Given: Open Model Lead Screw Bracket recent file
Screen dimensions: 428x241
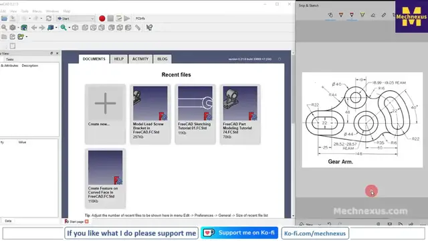Looking at the screenshot, I should (150, 114).
